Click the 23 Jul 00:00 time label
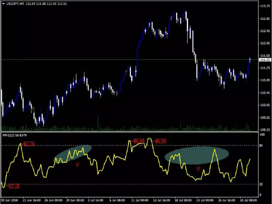272x204 pixels. click(205, 200)
